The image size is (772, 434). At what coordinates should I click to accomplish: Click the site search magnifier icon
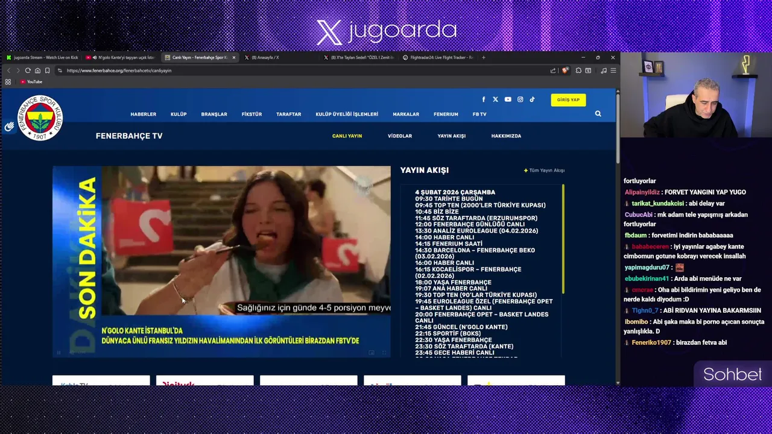(598, 113)
